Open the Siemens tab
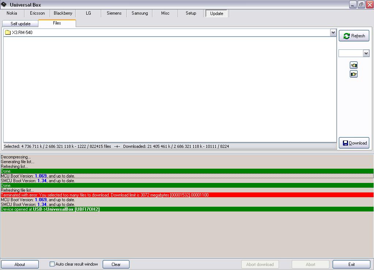 pos(114,13)
